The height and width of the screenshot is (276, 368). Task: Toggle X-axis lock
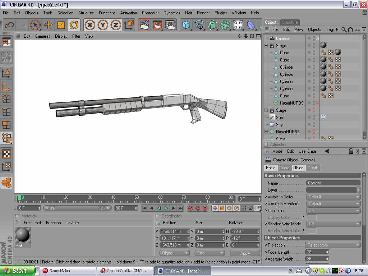[x=90, y=25]
